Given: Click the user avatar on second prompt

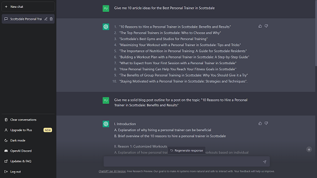Looking at the screenshot, I should click(x=106, y=100).
